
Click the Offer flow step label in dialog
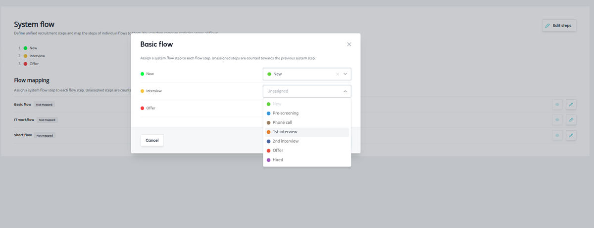click(x=151, y=108)
